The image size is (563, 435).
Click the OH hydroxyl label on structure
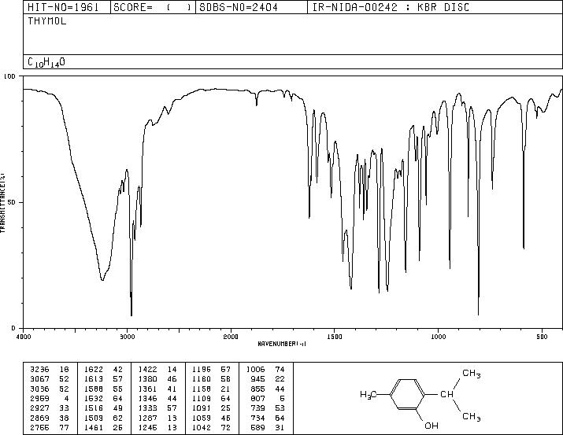click(x=432, y=426)
